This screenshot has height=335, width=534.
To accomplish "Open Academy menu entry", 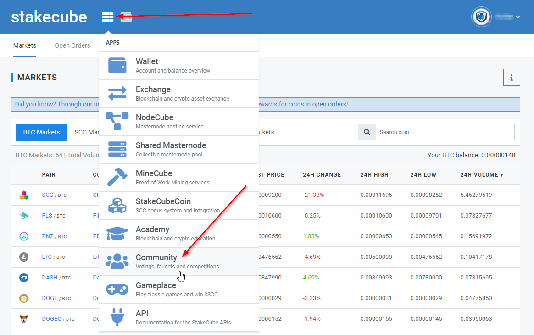I will point(179,234).
